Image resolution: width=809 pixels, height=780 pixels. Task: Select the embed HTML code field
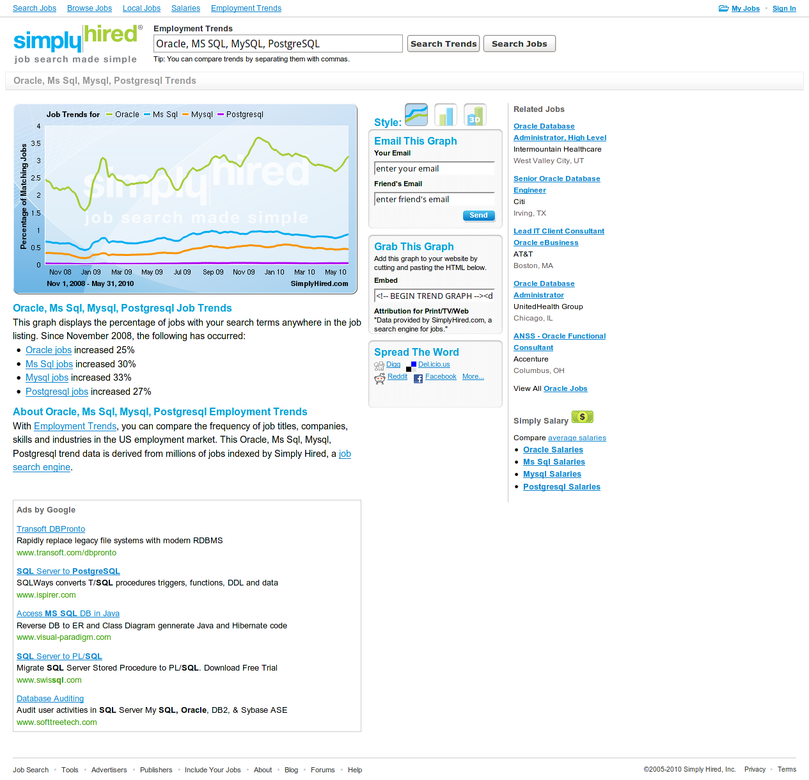tap(434, 296)
